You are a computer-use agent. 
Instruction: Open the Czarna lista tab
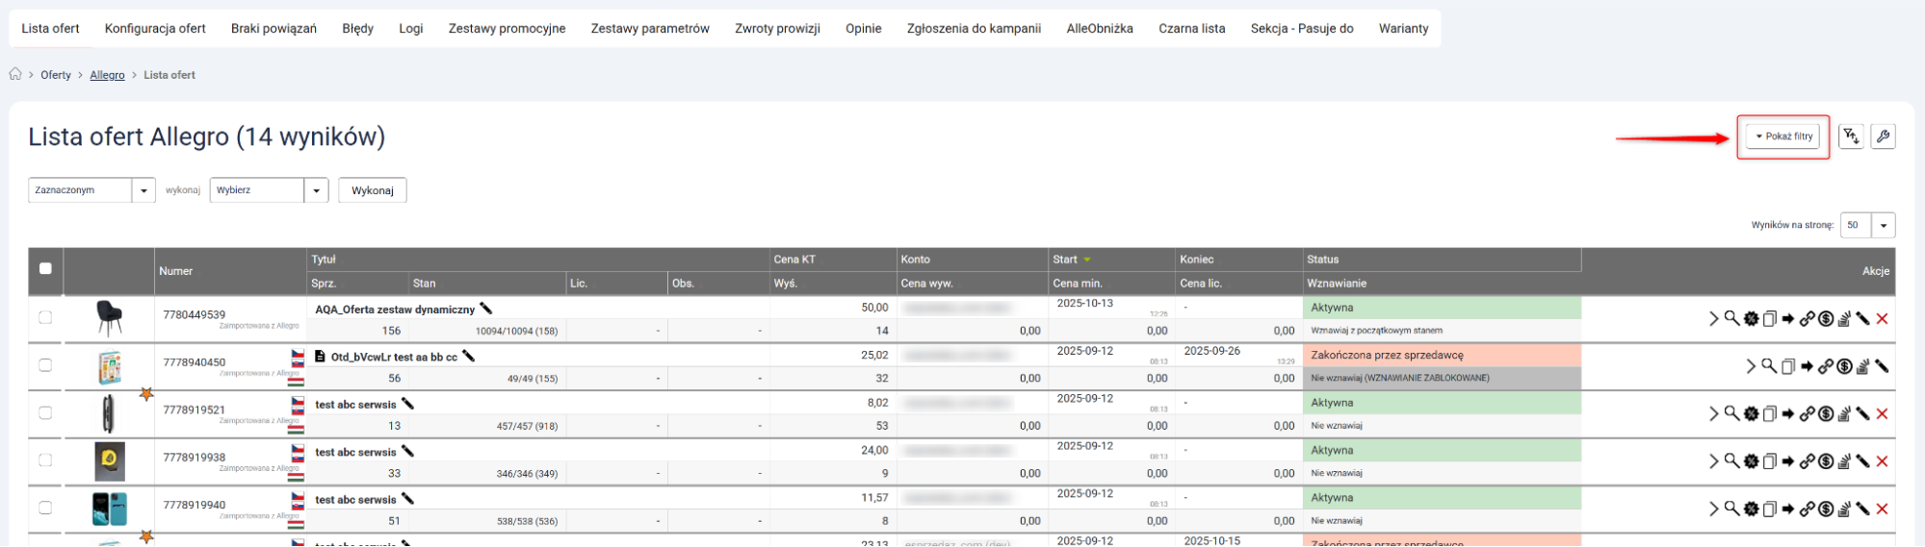[x=1191, y=28]
